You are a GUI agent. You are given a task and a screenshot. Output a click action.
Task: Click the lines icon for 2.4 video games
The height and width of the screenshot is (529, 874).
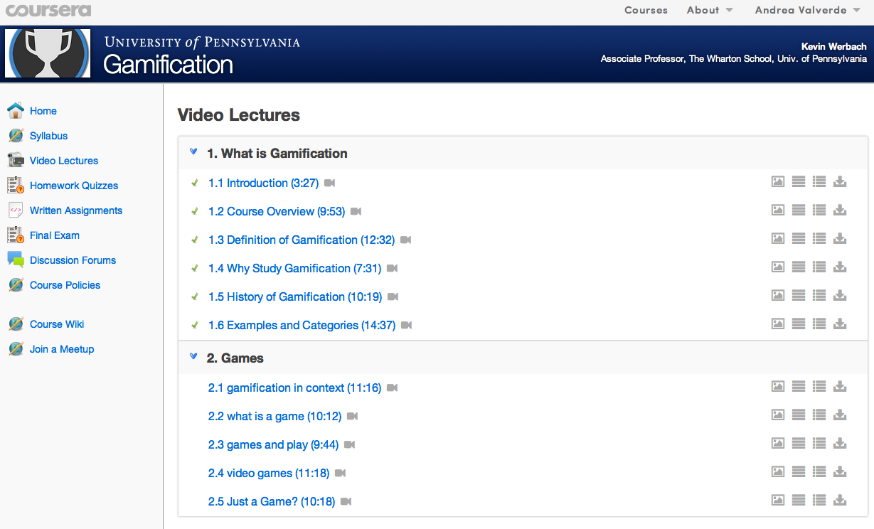pyautogui.click(x=799, y=472)
